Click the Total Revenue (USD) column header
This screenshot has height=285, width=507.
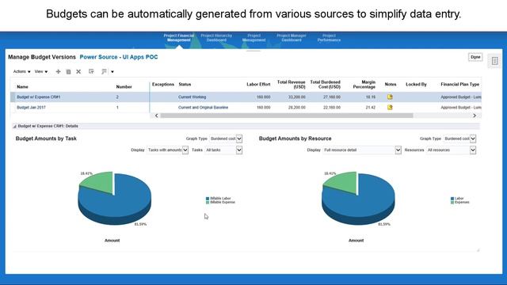pos(291,85)
